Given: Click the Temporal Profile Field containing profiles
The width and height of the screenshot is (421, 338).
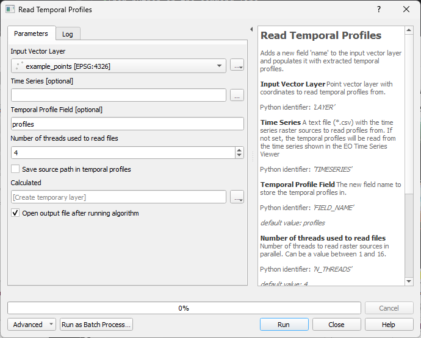Looking at the screenshot, I should pyautogui.click(x=128, y=124).
